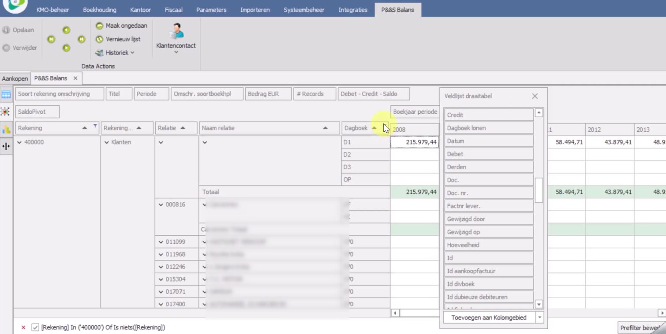Screen dimensions: 666x334
Task: Select the SaldoPivot data field
Action: (x=37, y=111)
